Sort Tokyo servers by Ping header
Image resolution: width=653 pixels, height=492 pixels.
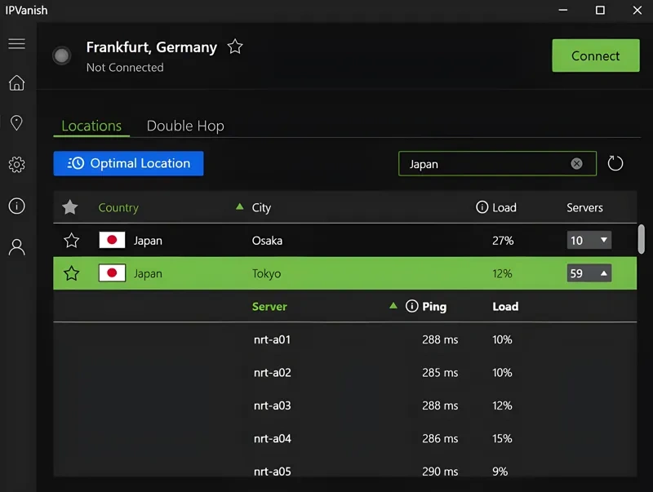[x=434, y=307]
